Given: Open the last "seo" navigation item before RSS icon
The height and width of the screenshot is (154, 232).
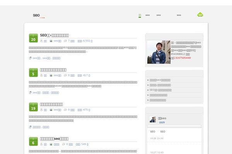Looking at the screenshot, I should (179, 15).
